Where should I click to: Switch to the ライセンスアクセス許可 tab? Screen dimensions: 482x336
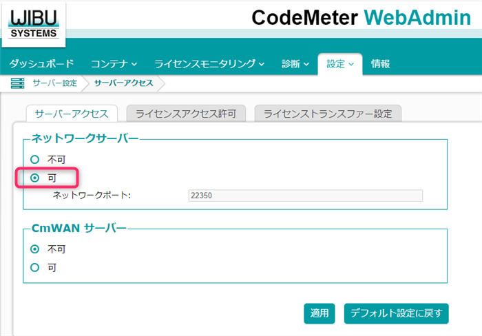[x=186, y=114]
